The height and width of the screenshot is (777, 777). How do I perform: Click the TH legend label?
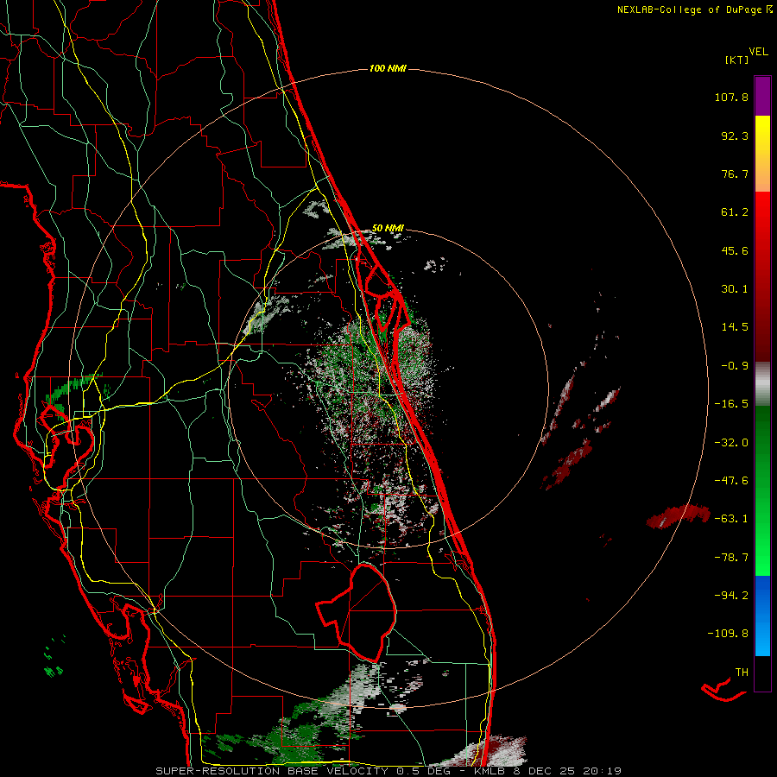coord(742,673)
